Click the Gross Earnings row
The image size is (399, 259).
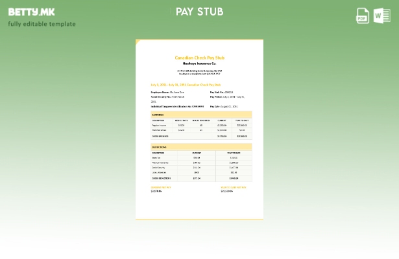pyautogui.click(x=200, y=136)
